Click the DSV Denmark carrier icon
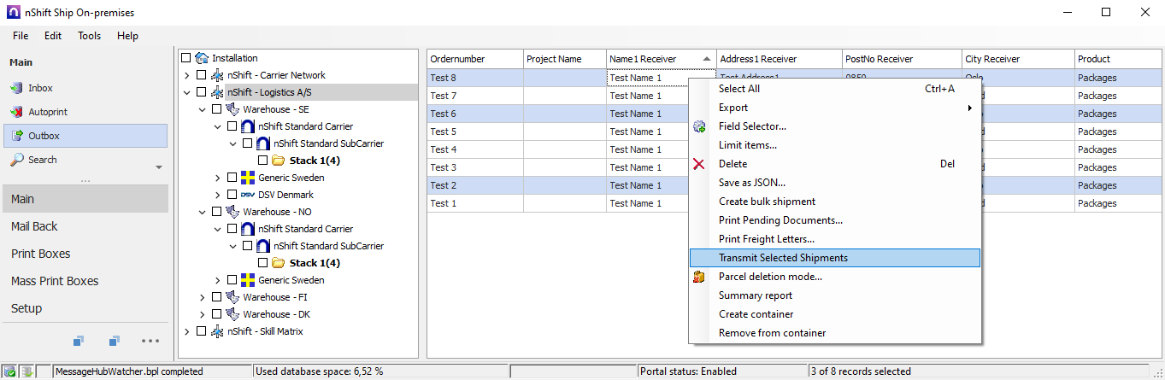Viewport: 1165px width, 380px height. (x=248, y=195)
